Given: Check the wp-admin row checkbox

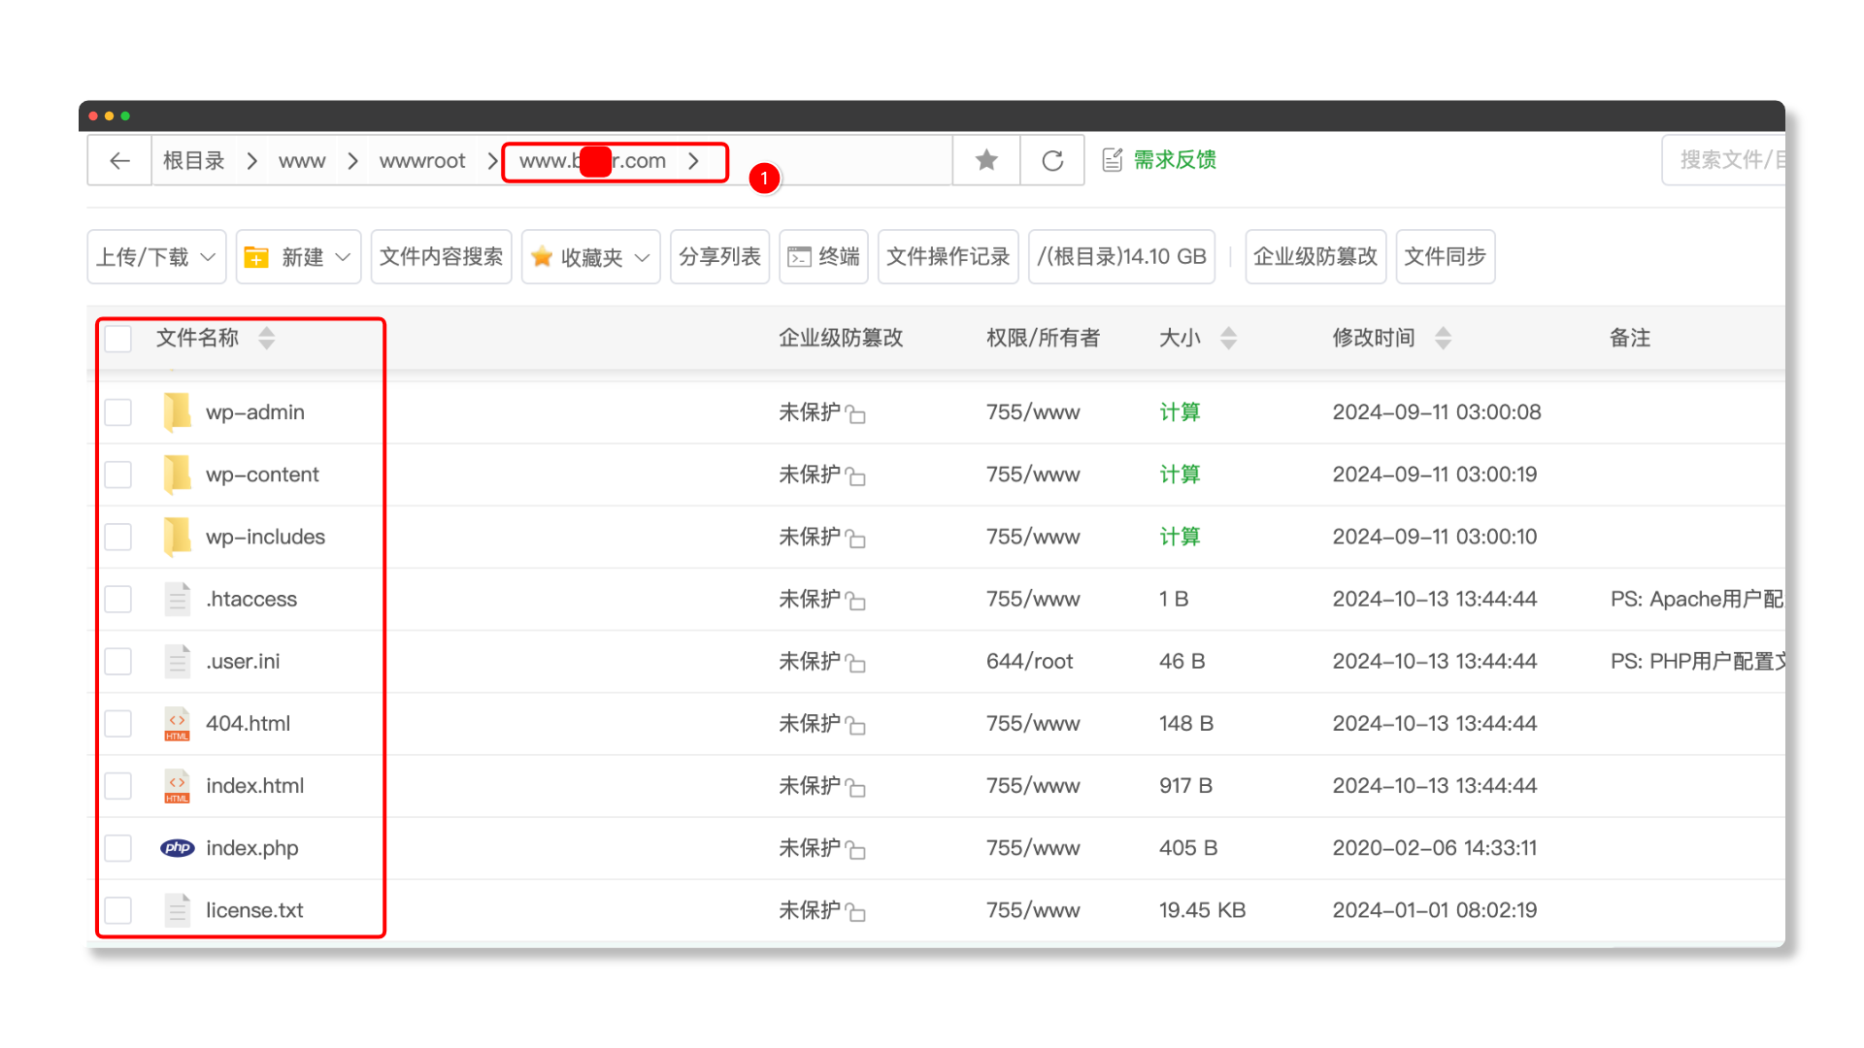Looking at the screenshot, I should pyautogui.click(x=118, y=412).
